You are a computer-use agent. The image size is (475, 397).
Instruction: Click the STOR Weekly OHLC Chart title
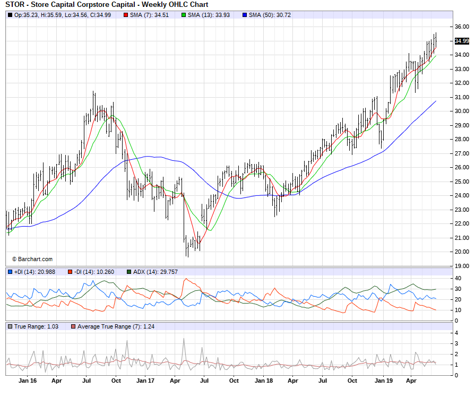(106, 5)
